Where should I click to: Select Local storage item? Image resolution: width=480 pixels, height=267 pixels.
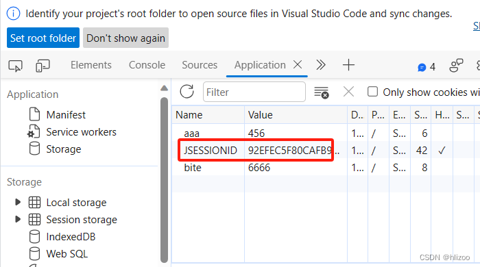pos(76,203)
